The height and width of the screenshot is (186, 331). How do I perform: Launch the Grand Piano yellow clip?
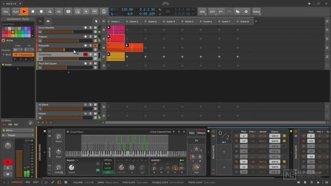tap(109, 54)
